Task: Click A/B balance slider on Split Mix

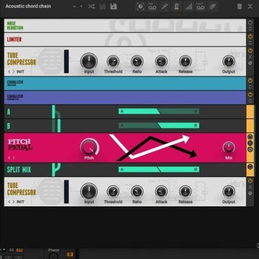Action: 159,169
